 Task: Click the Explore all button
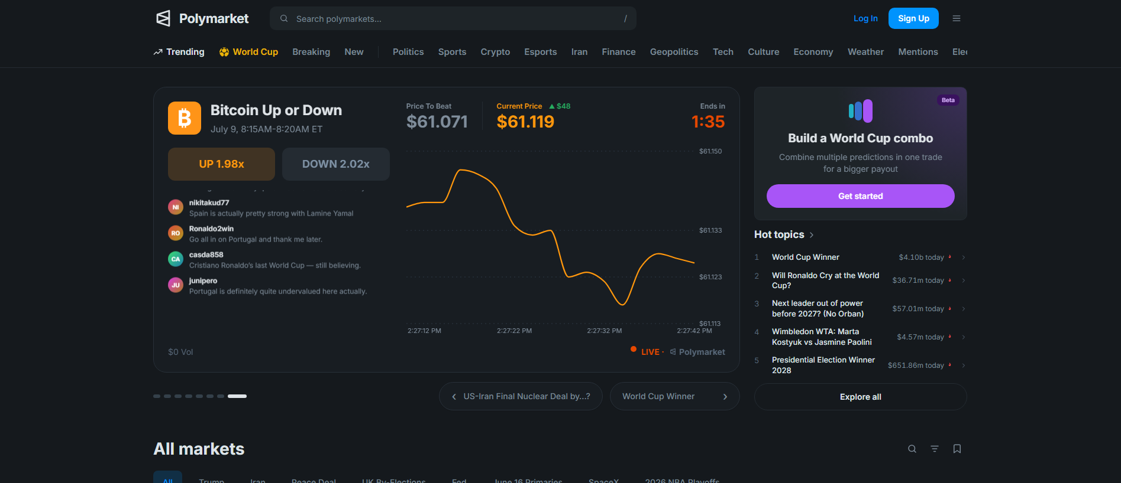point(861,397)
